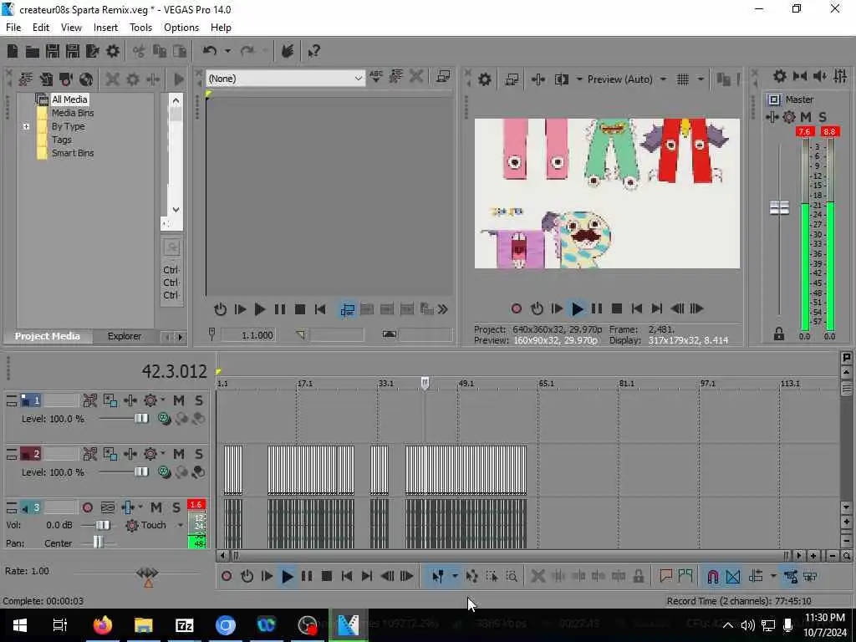Open split screen view dropdown arrow
Image resolution: width=856 pixels, height=642 pixels.
click(578, 79)
